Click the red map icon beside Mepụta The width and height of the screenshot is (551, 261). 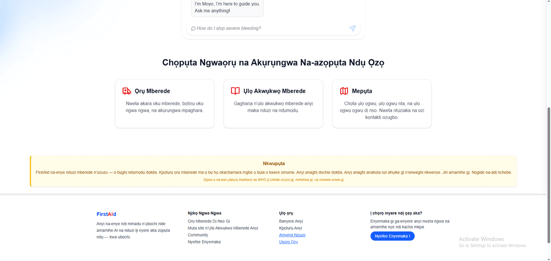tap(344, 91)
